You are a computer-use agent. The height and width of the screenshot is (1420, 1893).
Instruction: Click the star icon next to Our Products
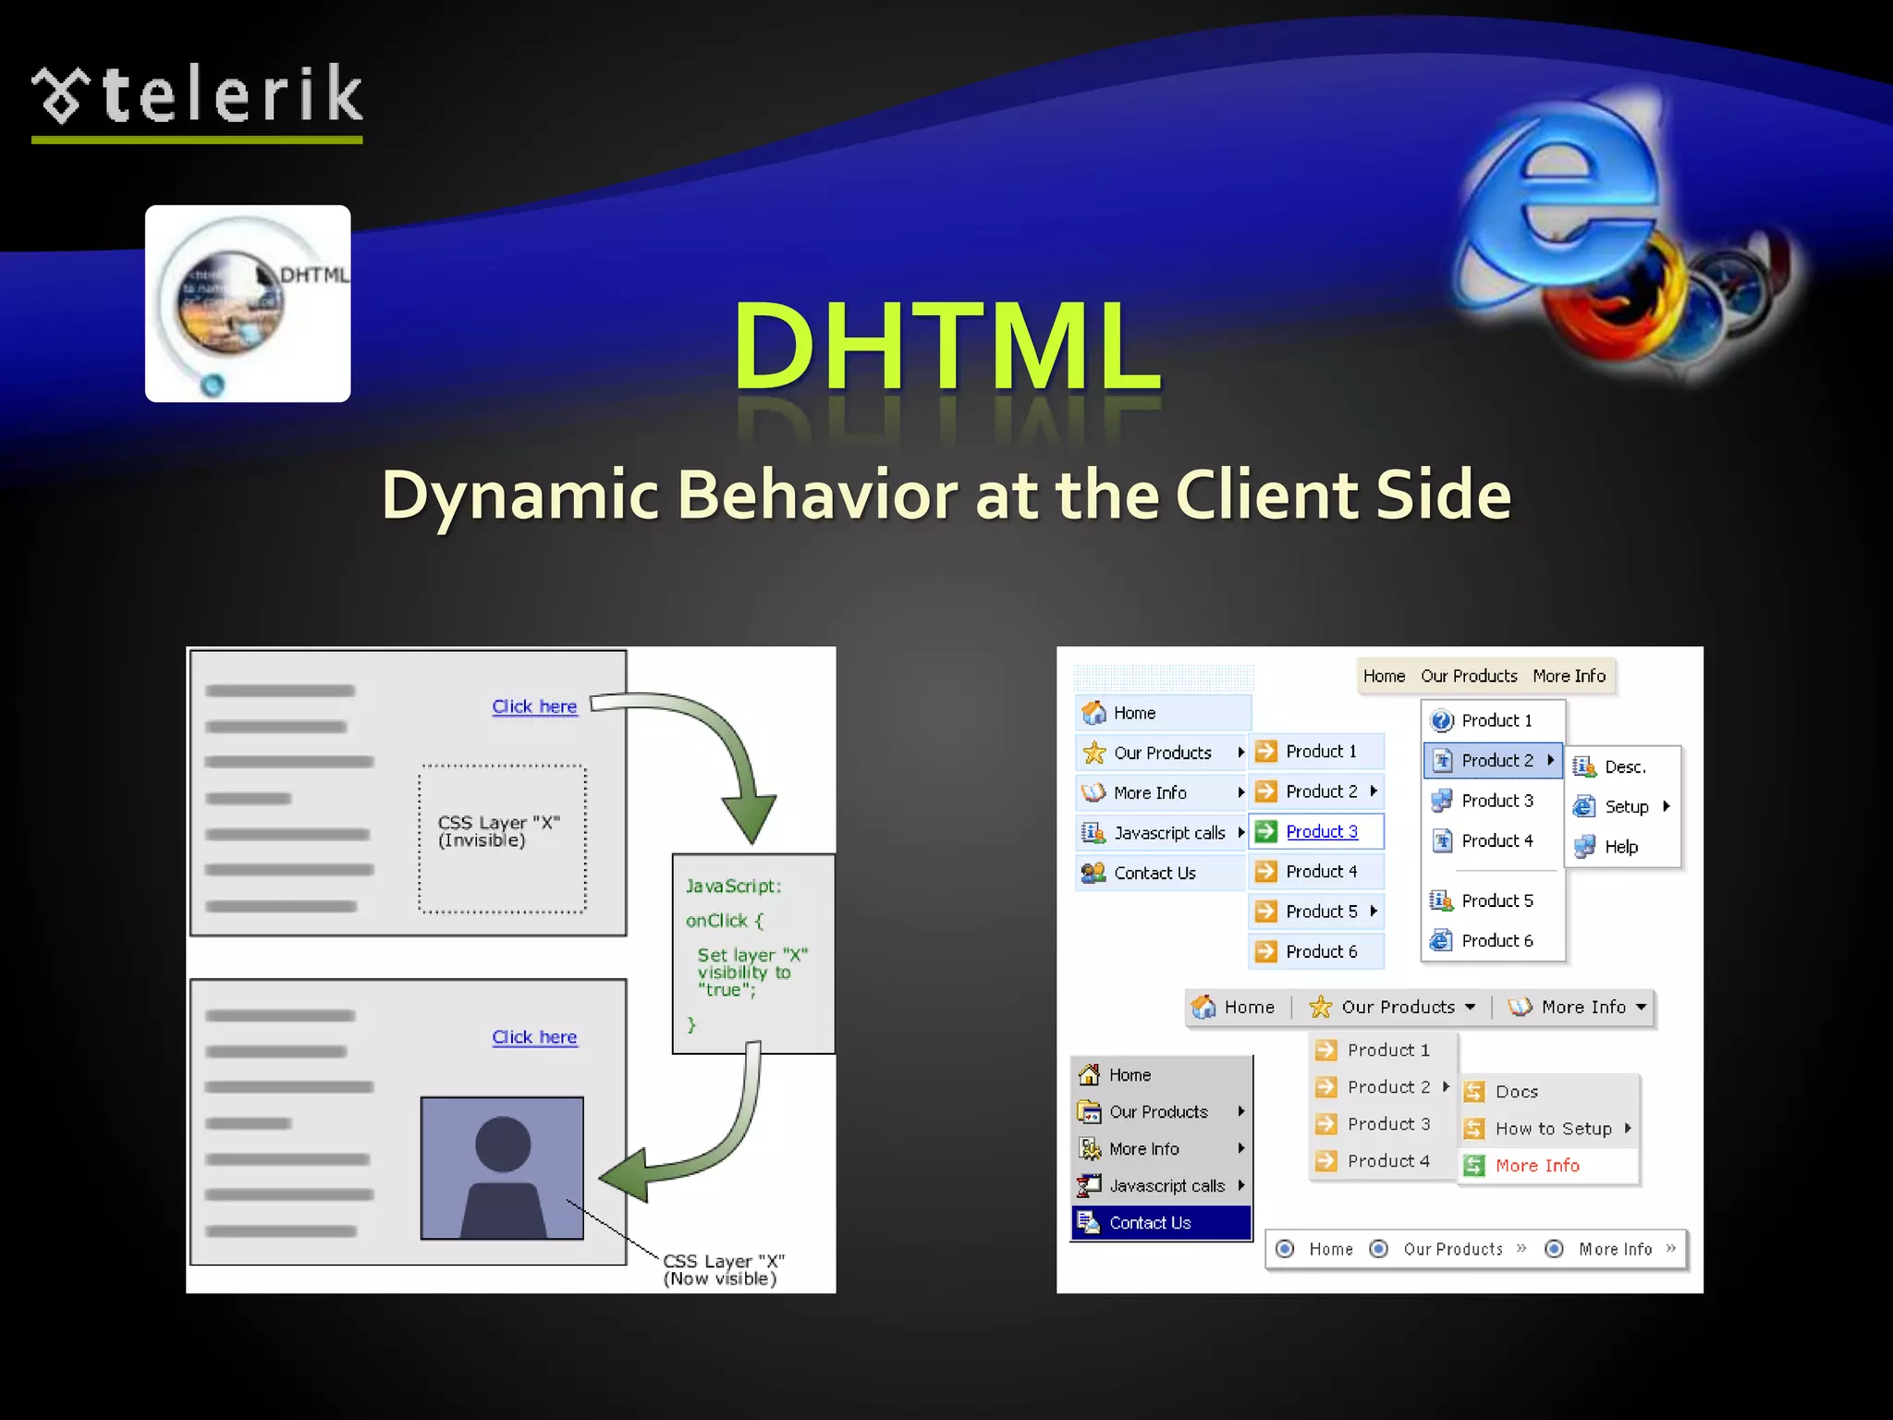click(1094, 753)
